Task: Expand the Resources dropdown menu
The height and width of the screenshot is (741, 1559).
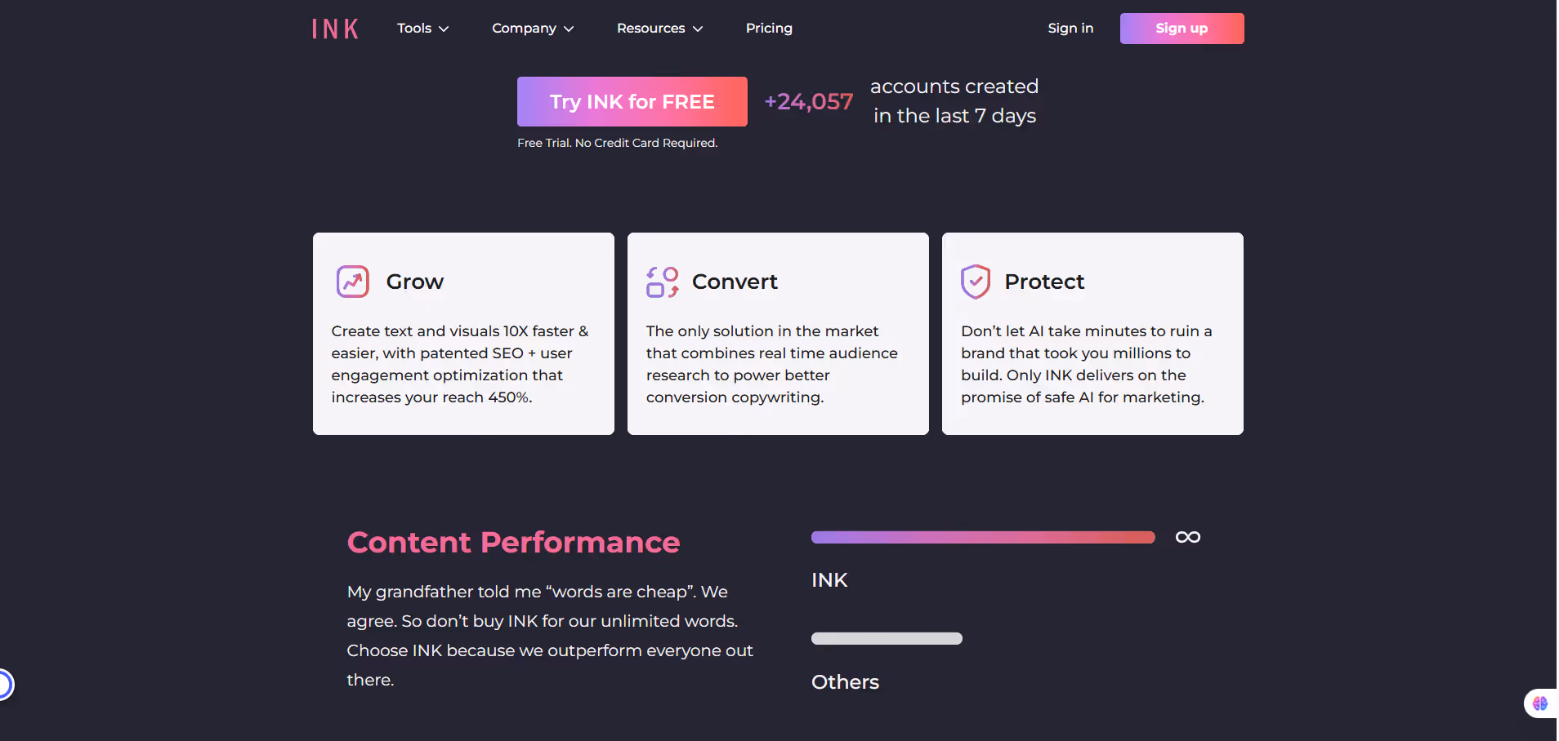Action: point(660,29)
